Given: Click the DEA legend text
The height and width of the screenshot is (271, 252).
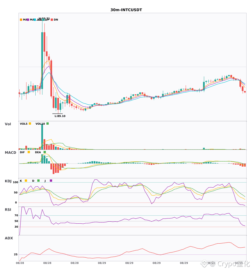Looking at the screenshot, I should (38, 152).
